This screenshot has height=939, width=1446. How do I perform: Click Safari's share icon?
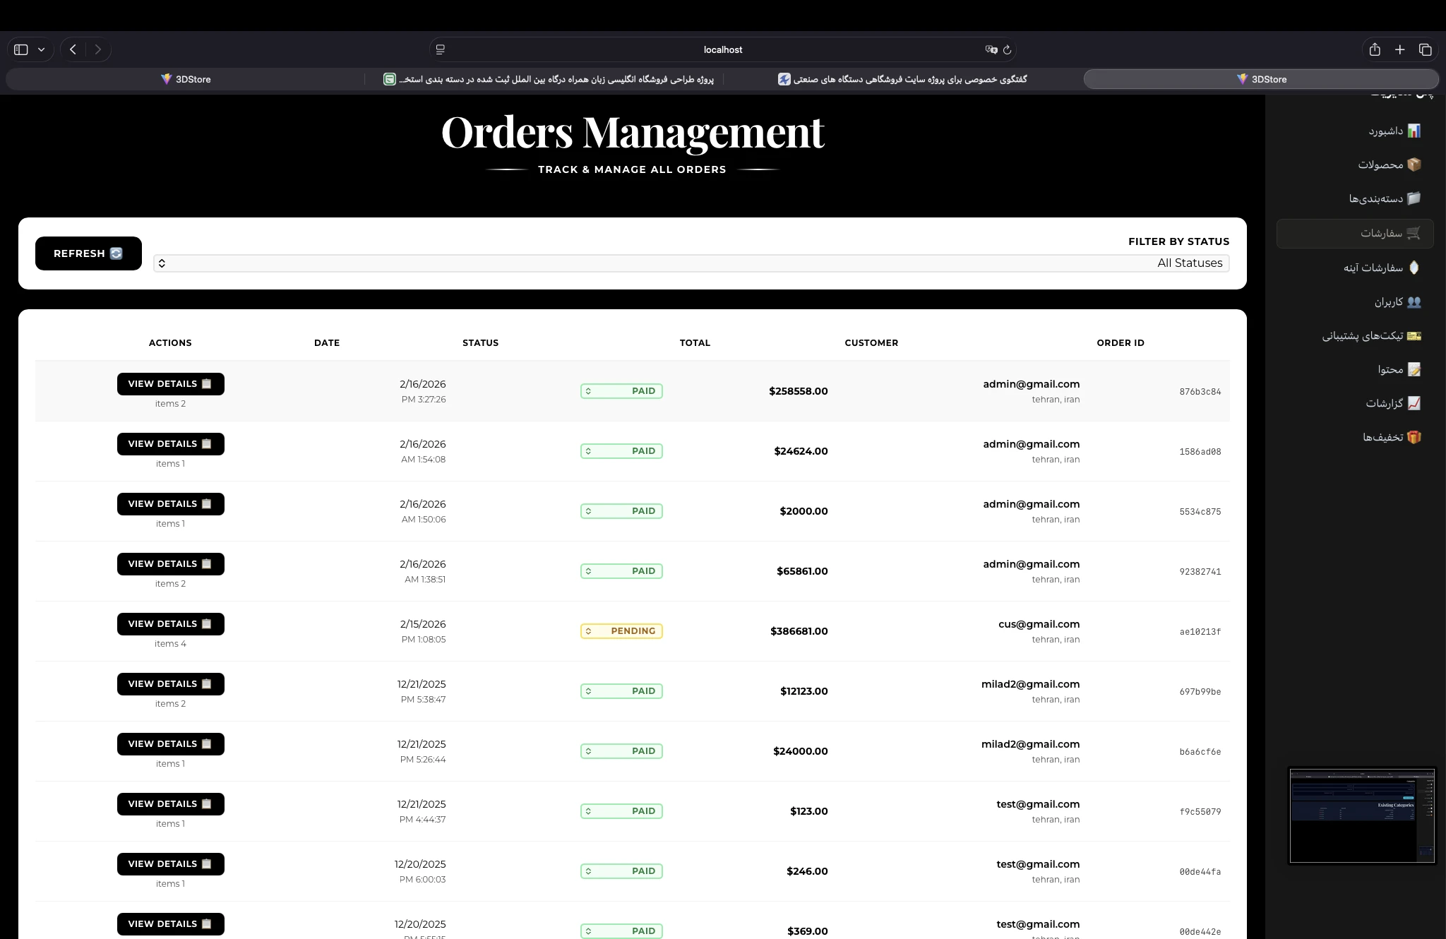coord(1374,49)
